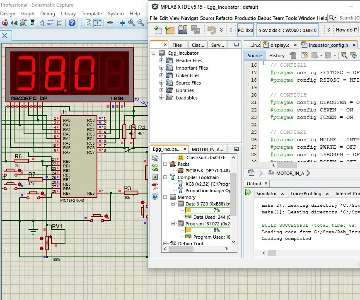Switch editor to History view
This screenshot has width=360, height=300.
coord(277,56)
